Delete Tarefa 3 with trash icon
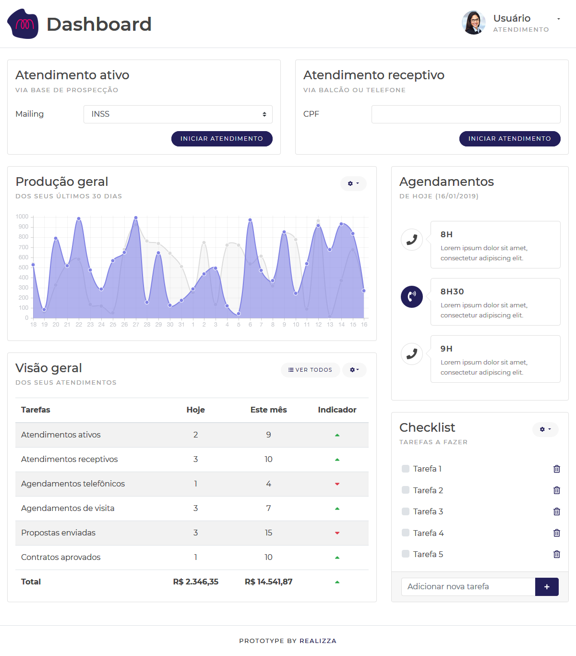 pyautogui.click(x=556, y=511)
